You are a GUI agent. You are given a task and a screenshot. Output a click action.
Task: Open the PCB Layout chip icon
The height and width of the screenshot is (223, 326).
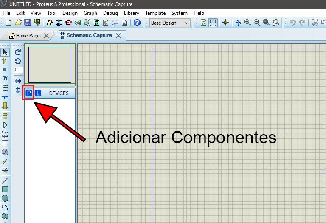click(x=68, y=23)
